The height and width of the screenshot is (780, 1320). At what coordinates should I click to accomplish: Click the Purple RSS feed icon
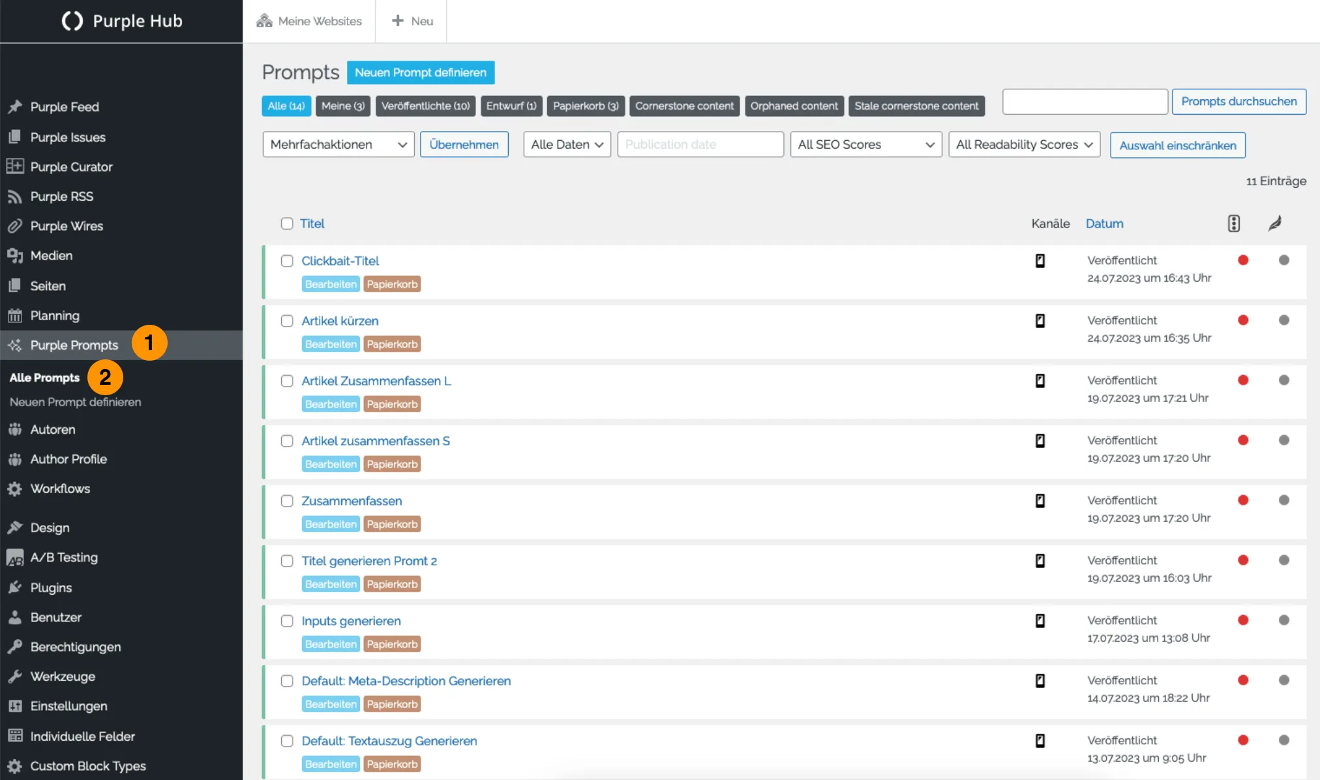[15, 196]
